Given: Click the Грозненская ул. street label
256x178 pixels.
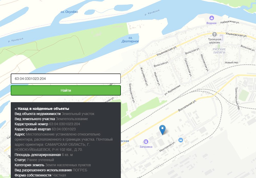Looking at the screenshot, I should 188,67.
